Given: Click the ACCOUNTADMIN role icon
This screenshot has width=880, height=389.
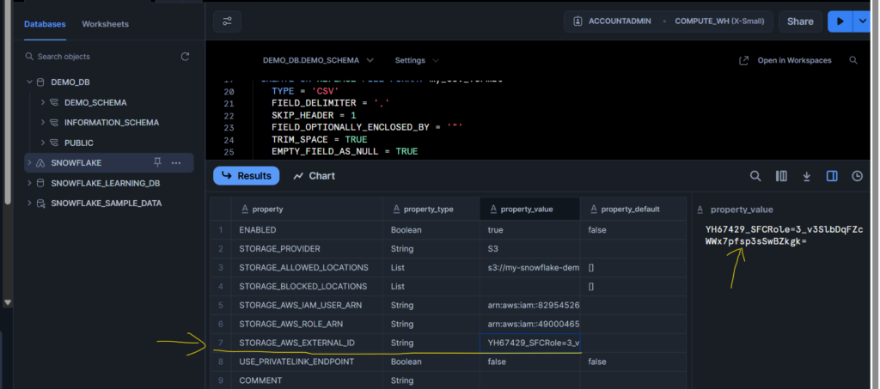Looking at the screenshot, I should pyautogui.click(x=577, y=21).
